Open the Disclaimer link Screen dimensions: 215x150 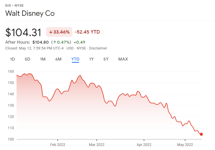coord(99,48)
